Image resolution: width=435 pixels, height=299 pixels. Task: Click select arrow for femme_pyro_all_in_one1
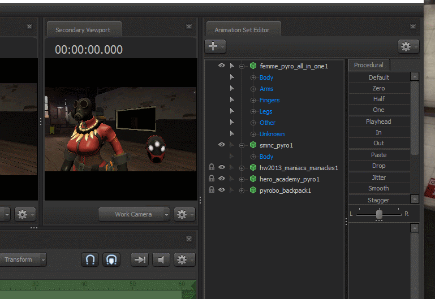coord(232,66)
